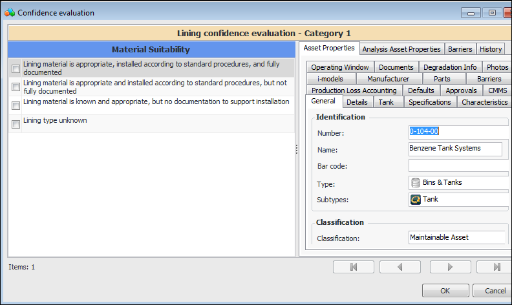
Task: Click the panel splitter handle between panes
Action: 297,149
